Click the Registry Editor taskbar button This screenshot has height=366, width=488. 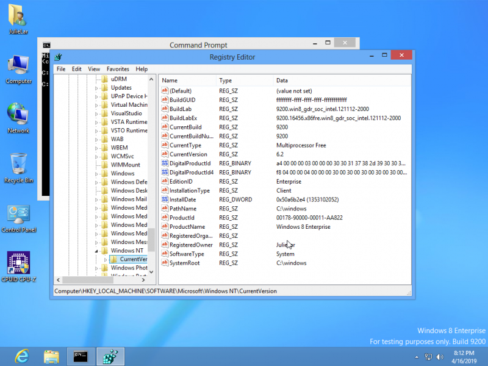point(110,356)
